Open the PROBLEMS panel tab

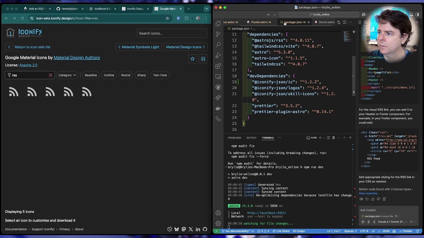[234, 138]
